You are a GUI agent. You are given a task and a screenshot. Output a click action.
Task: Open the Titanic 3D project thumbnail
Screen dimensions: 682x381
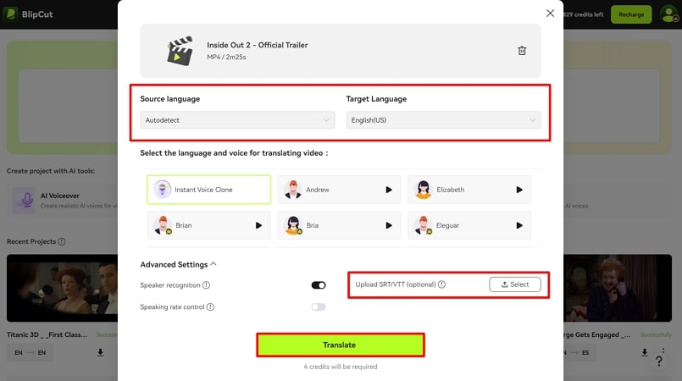pos(62,289)
